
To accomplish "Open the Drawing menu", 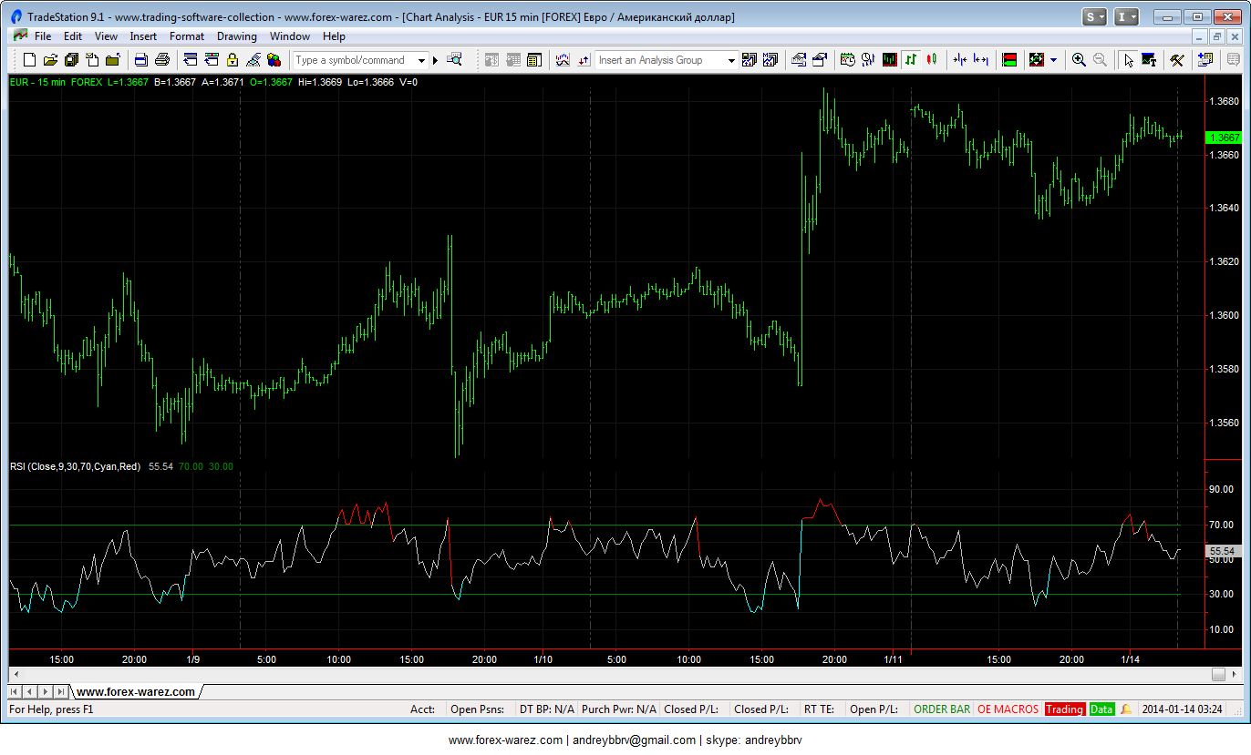I will point(236,36).
